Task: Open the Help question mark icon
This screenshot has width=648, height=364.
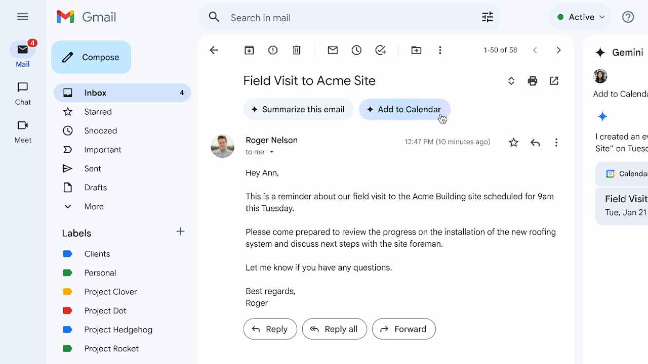Action: (628, 17)
